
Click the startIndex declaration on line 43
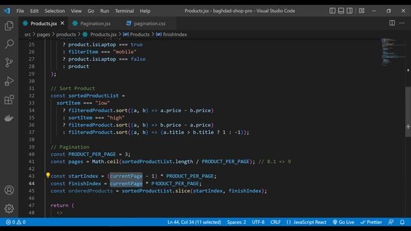(x=83, y=176)
